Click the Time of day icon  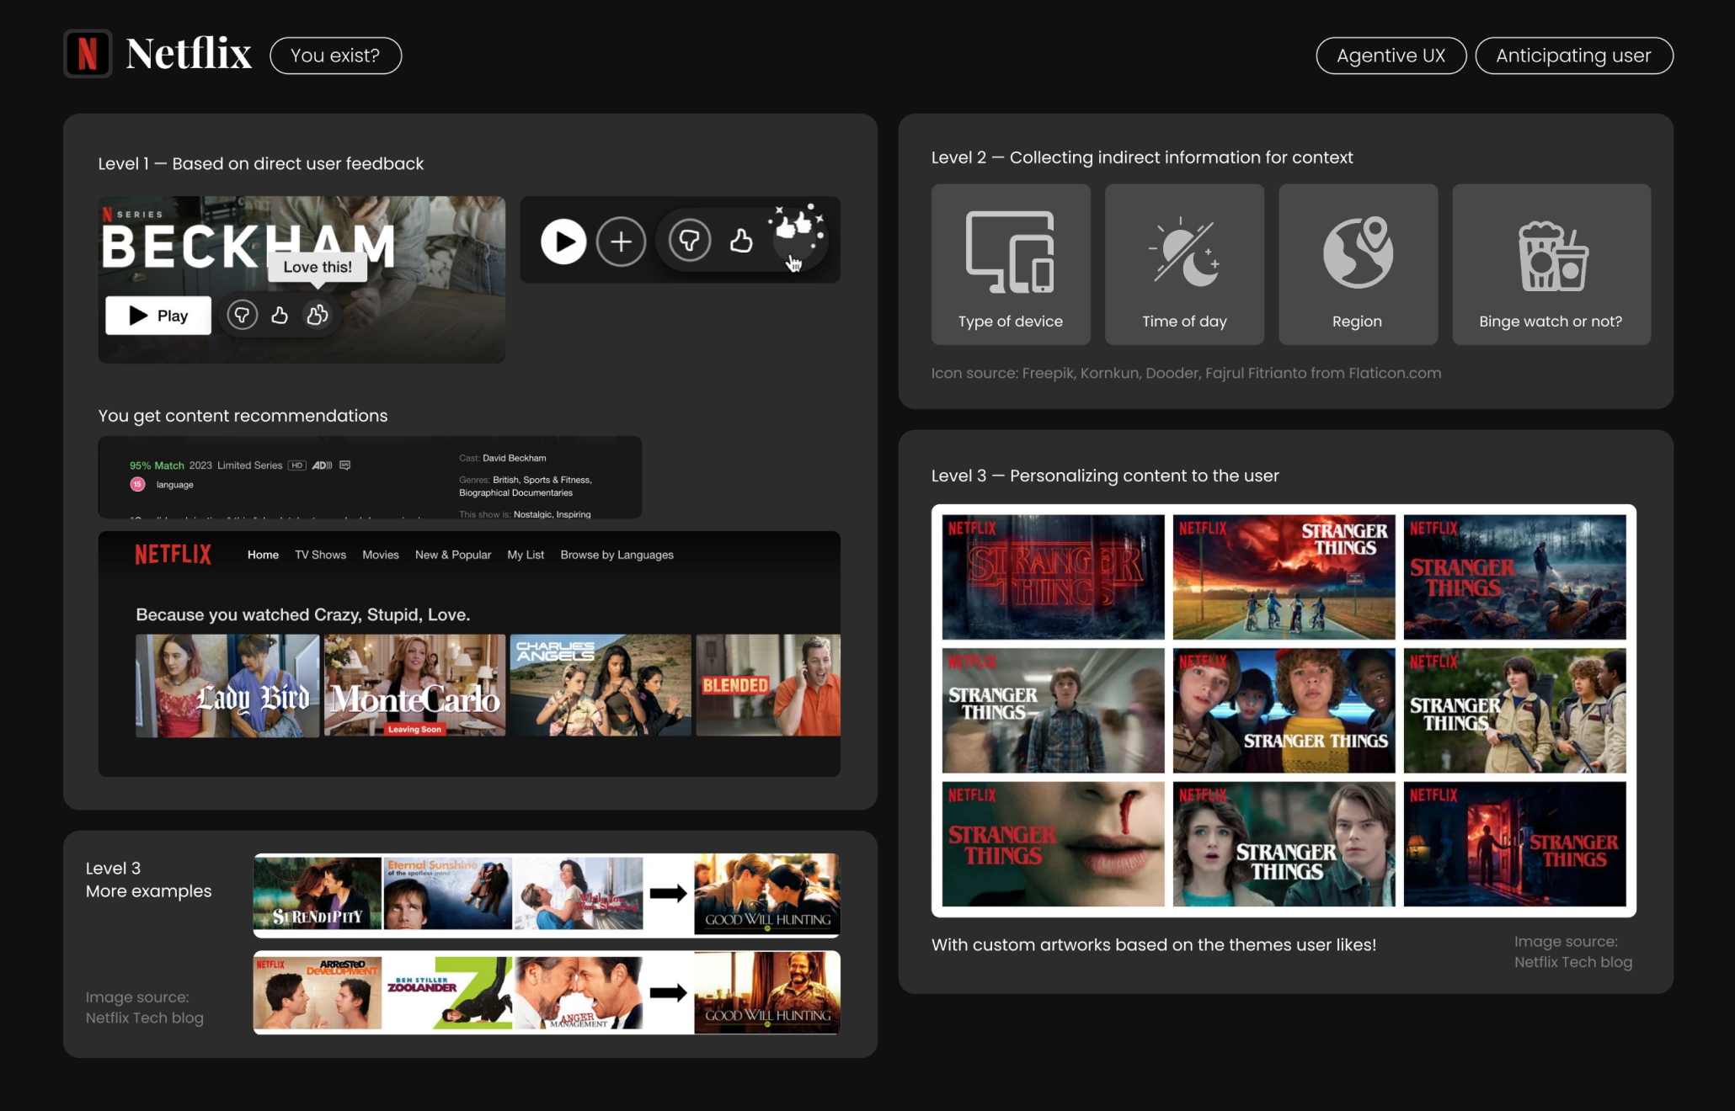pos(1183,252)
